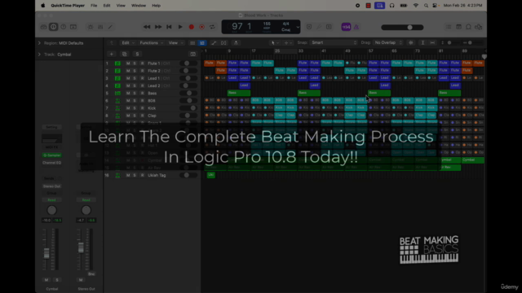
Task: Click the waveform zoom icon
Action: coord(411,42)
